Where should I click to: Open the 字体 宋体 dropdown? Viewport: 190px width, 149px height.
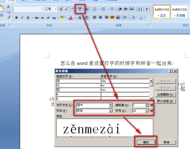[x=111, y=111]
